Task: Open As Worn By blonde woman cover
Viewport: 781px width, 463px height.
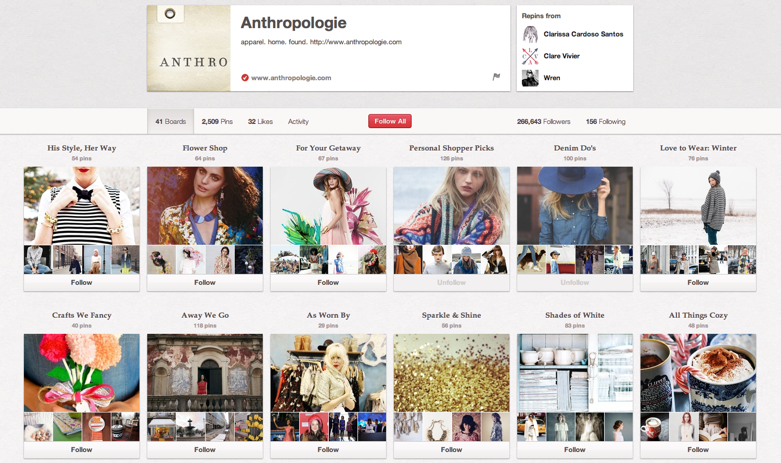Action: pos(328,373)
